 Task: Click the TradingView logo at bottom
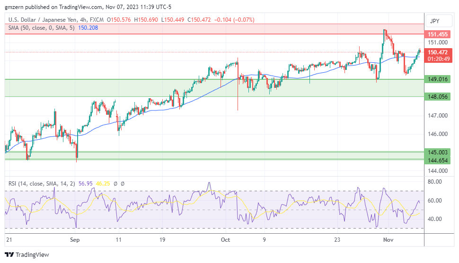point(27,255)
